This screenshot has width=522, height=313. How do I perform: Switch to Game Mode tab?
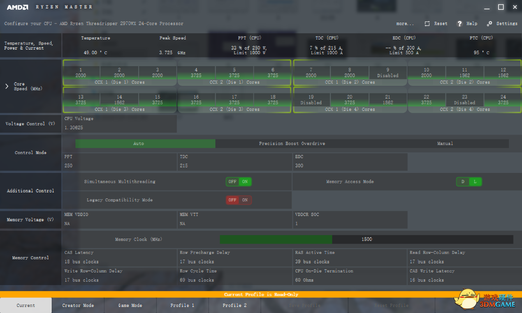pyautogui.click(x=130, y=305)
